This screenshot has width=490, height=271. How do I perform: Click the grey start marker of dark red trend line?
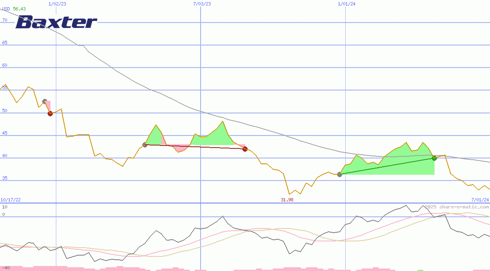[x=145, y=145]
